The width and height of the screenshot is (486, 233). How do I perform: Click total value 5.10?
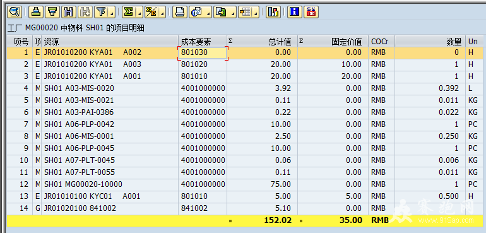(262, 208)
